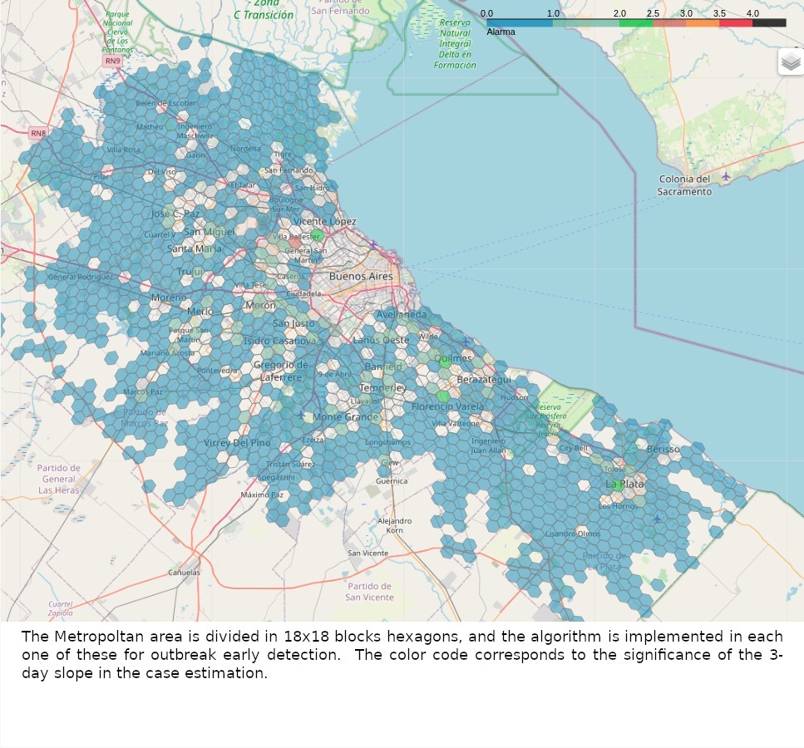The height and width of the screenshot is (748, 804).
Task: Select the airport icon north of Quilmes
Action: pos(466,342)
